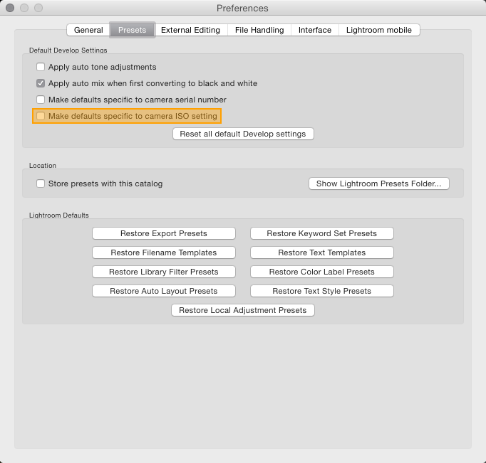Click Restore Filename Templates
The width and height of the screenshot is (486, 463).
[x=164, y=252]
